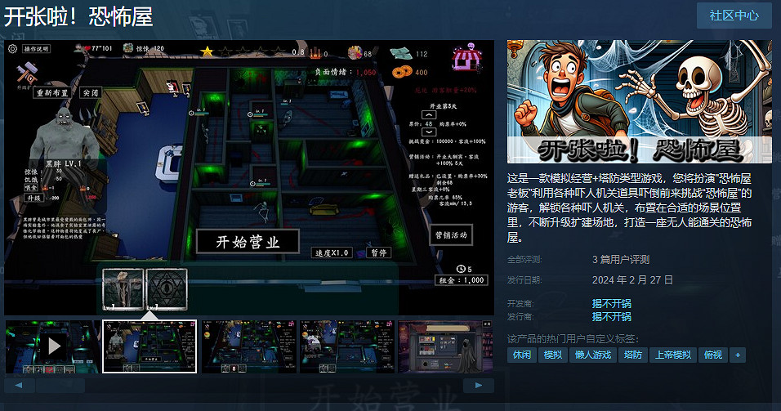Click 喂食 feed button for 黑胖

coord(31,188)
